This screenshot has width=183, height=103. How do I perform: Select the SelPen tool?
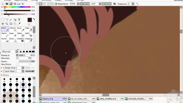click(21, 35)
